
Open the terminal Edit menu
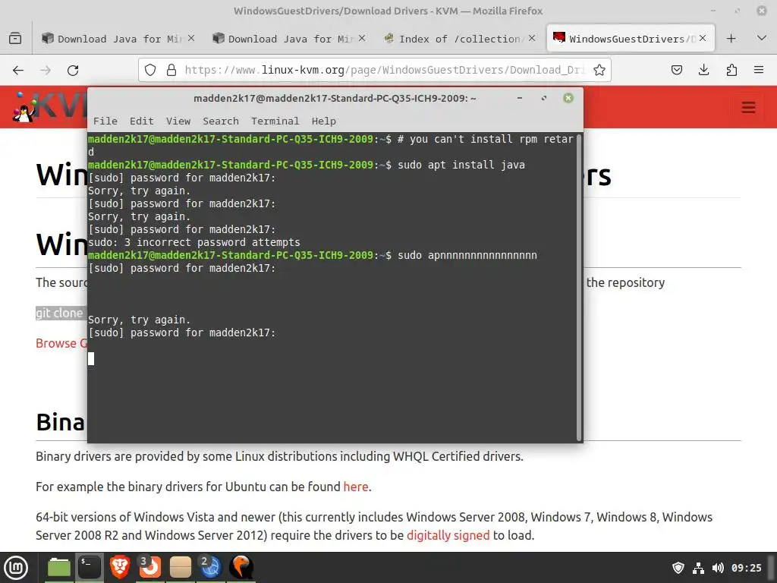[142, 121]
